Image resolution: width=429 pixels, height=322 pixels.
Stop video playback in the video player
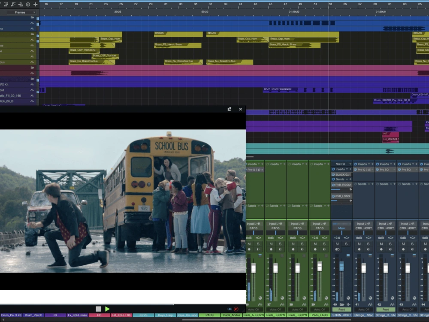99,309
